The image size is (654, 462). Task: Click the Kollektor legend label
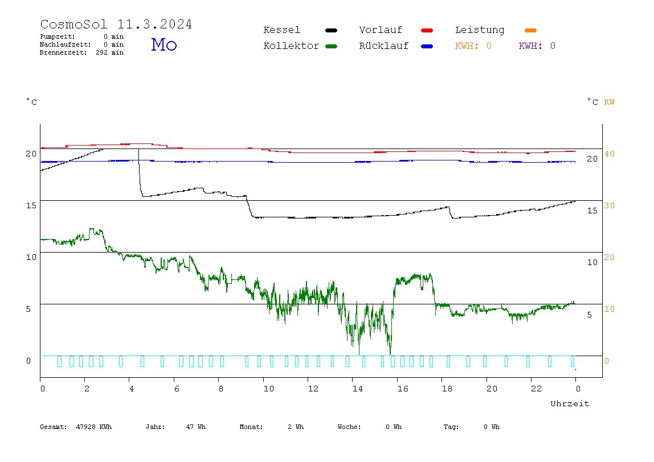[x=291, y=46]
